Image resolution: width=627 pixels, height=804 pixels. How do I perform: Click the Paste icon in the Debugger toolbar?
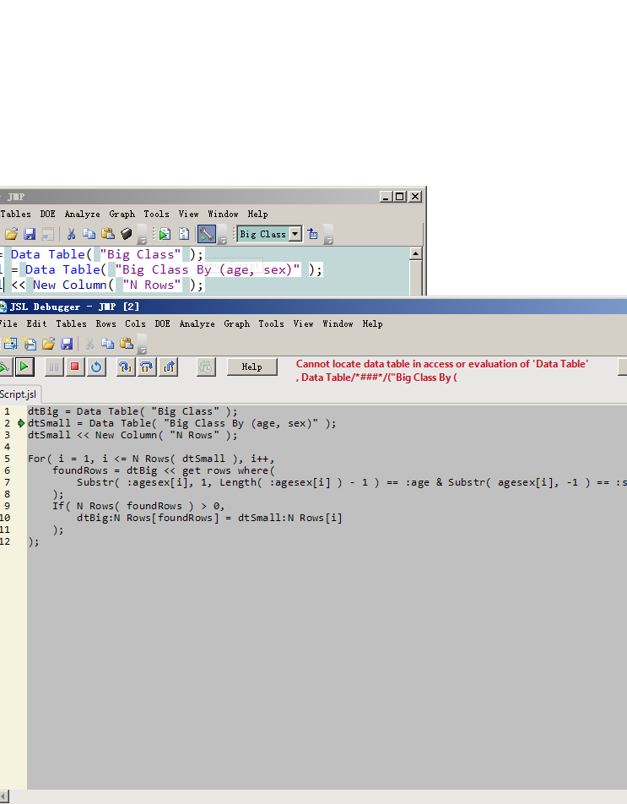(x=126, y=344)
